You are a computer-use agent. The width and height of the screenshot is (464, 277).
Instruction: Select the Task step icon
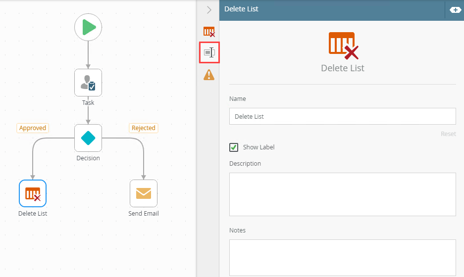[88, 82]
